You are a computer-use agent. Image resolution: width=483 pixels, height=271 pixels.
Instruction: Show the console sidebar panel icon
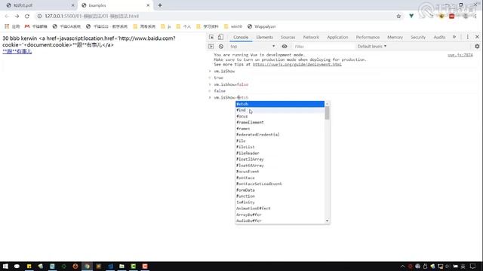[x=211, y=47]
